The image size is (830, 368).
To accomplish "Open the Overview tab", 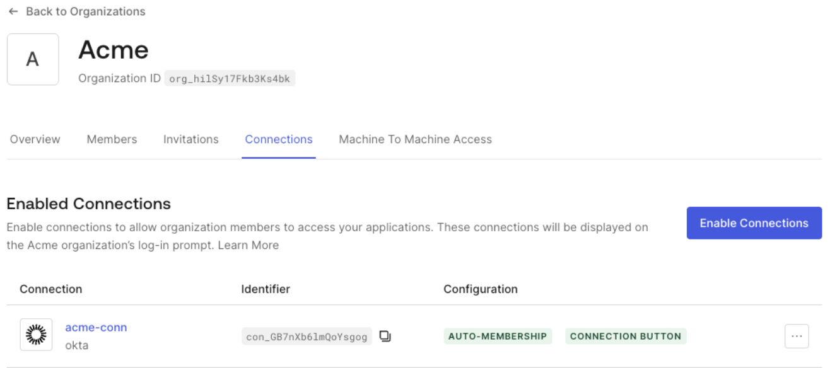I will pos(35,139).
